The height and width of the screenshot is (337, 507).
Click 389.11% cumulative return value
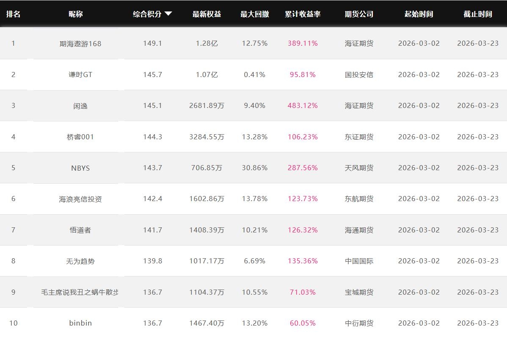(303, 44)
